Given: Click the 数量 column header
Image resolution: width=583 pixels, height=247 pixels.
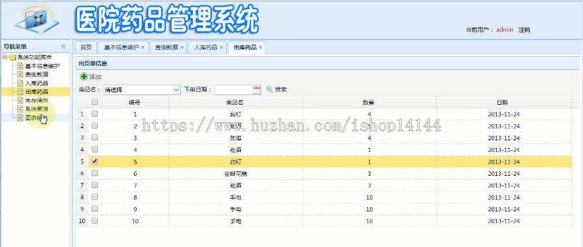Looking at the screenshot, I should click(369, 102).
